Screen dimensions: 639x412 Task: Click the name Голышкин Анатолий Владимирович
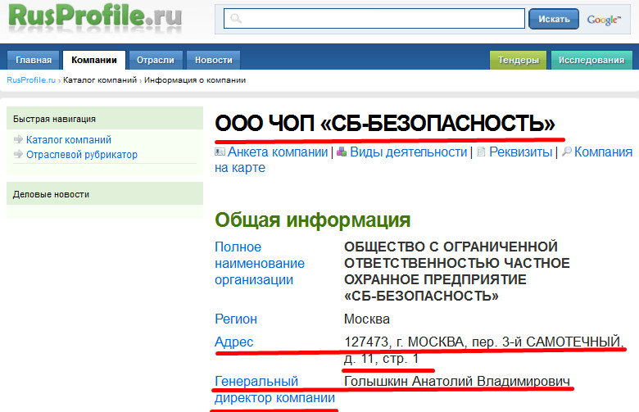click(x=457, y=381)
